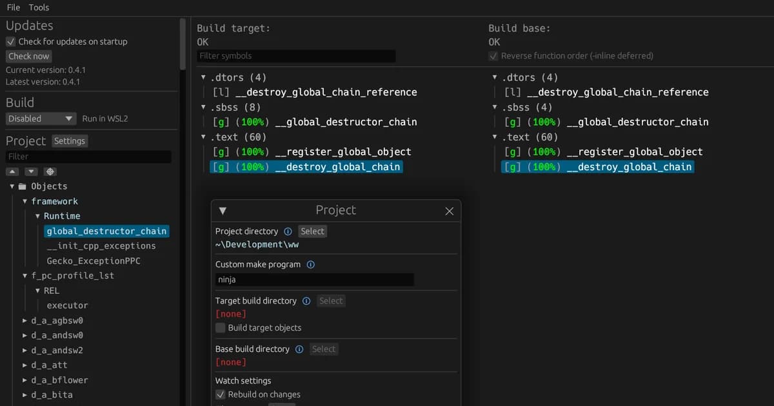Click the Project Filter input
Viewport: 774px width, 406px height.
pos(88,157)
